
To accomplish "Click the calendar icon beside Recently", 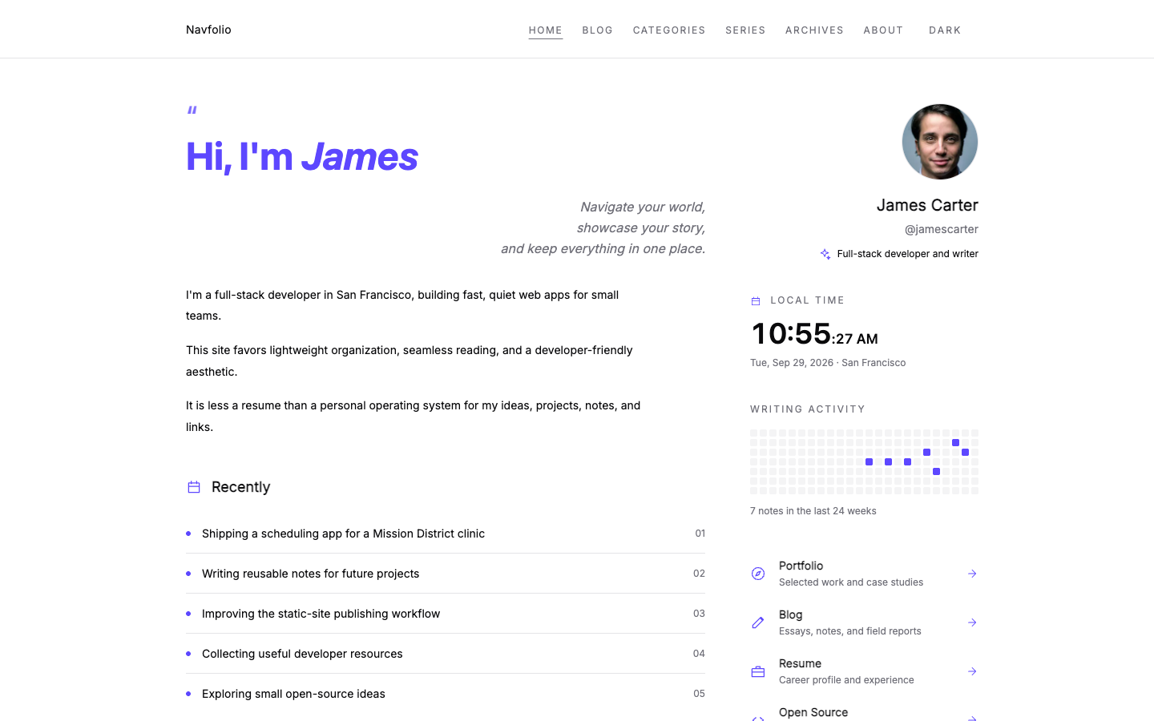I will (194, 487).
